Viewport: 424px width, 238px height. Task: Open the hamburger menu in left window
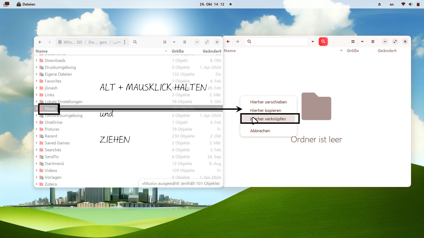[185, 42]
